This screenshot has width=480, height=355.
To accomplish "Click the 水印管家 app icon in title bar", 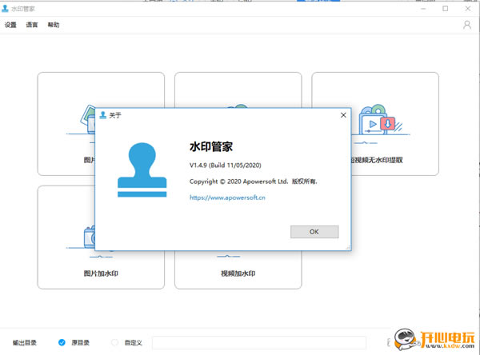I will pyautogui.click(x=6, y=9).
